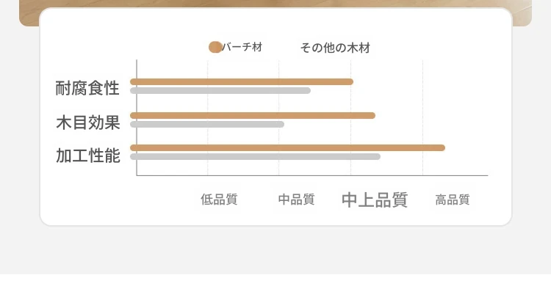Click the 加工性能 row label
This screenshot has height=300, width=551.
click(88, 156)
